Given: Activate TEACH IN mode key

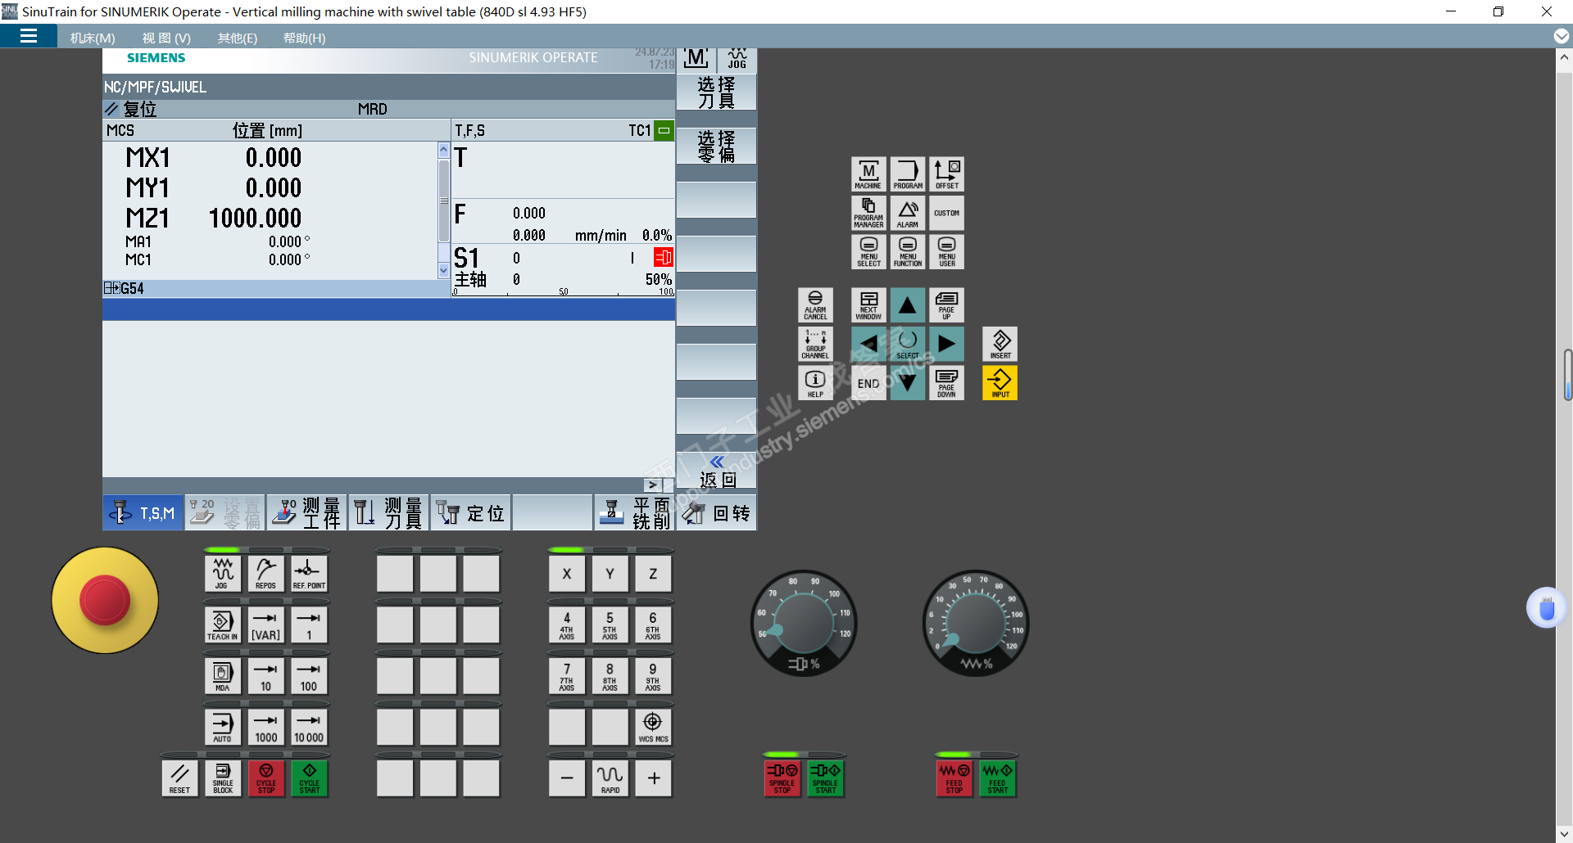Looking at the screenshot, I should [223, 625].
